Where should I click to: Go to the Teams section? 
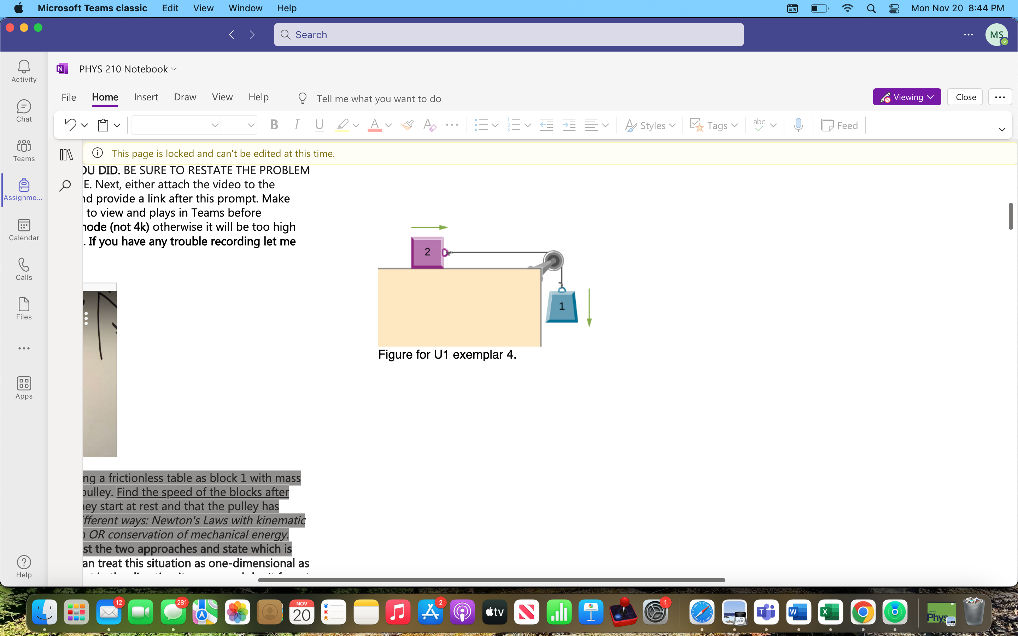click(24, 150)
